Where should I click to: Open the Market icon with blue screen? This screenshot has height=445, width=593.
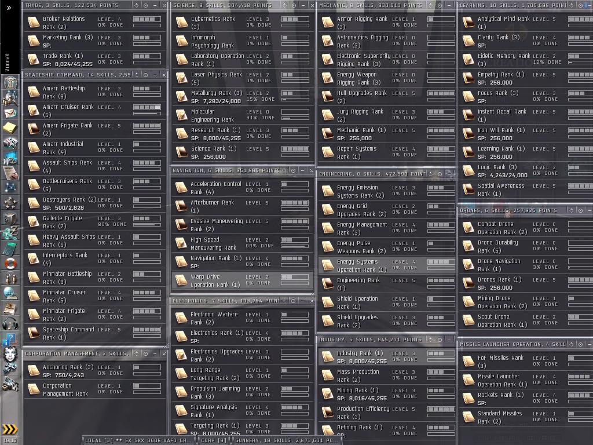[10, 158]
